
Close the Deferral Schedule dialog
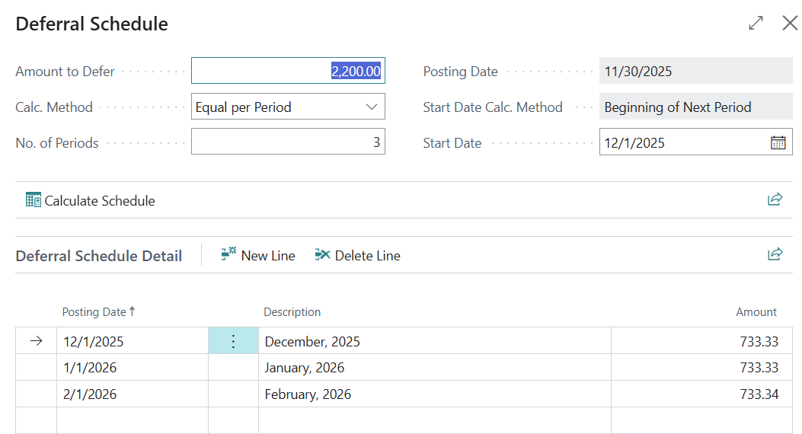790,24
